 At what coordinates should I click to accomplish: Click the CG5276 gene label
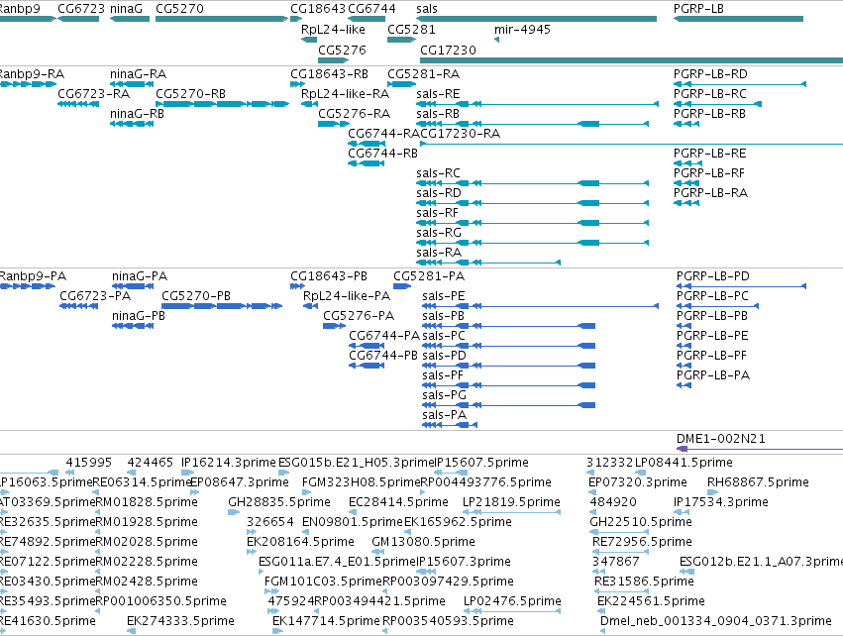coord(342,50)
